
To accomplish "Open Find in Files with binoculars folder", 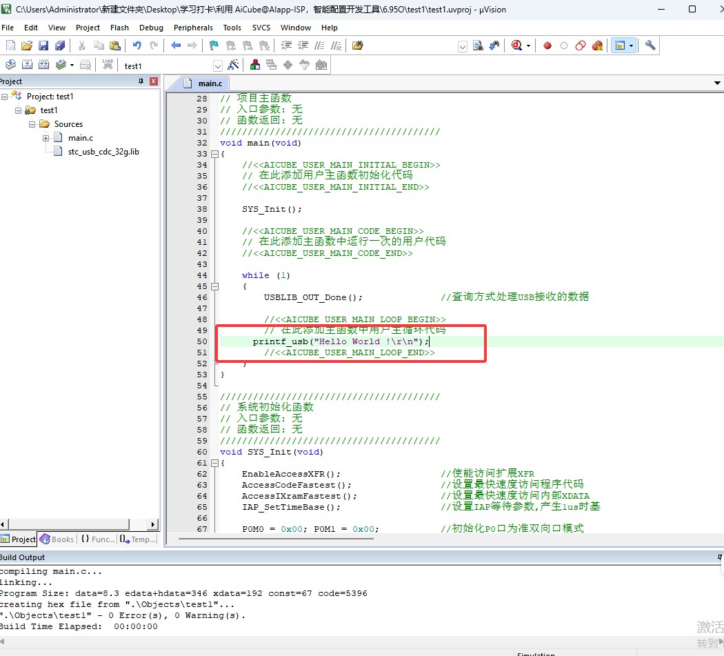I will (358, 46).
